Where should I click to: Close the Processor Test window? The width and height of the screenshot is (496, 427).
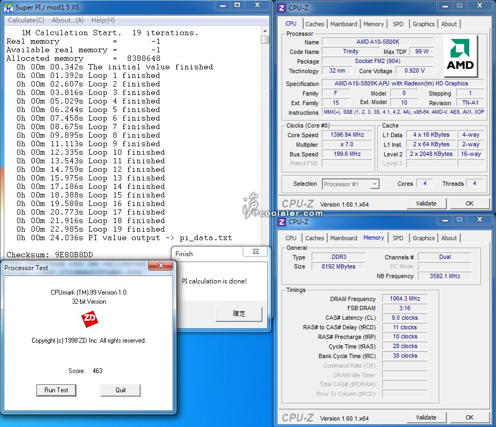(x=160, y=265)
